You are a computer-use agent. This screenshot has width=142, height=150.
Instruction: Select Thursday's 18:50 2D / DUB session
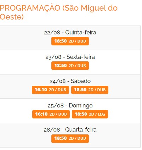click(70, 41)
